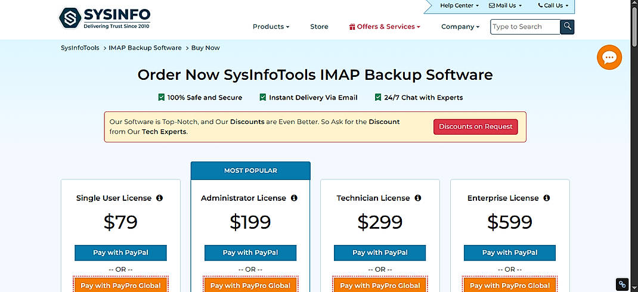Open the Offers & Services menu
The height and width of the screenshot is (292, 638).
coord(385,27)
